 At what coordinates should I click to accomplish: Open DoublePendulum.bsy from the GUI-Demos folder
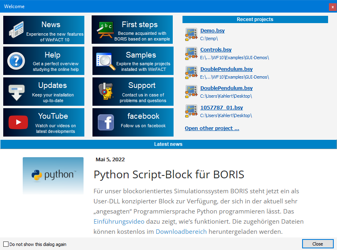point(226,69)
